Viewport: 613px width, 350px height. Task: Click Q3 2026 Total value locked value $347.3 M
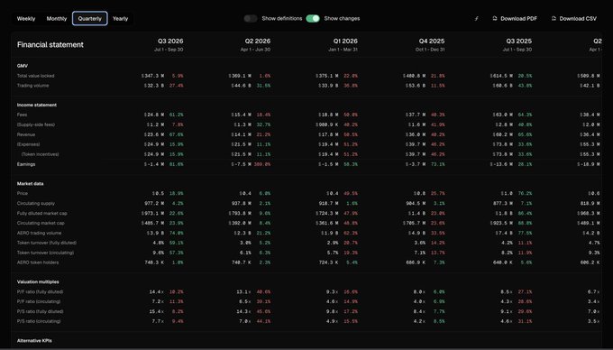pos(153,76)
